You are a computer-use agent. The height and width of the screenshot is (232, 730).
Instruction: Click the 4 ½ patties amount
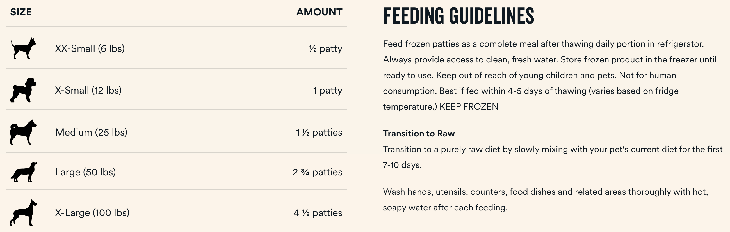pyautogui.click(x=318, y=213)
